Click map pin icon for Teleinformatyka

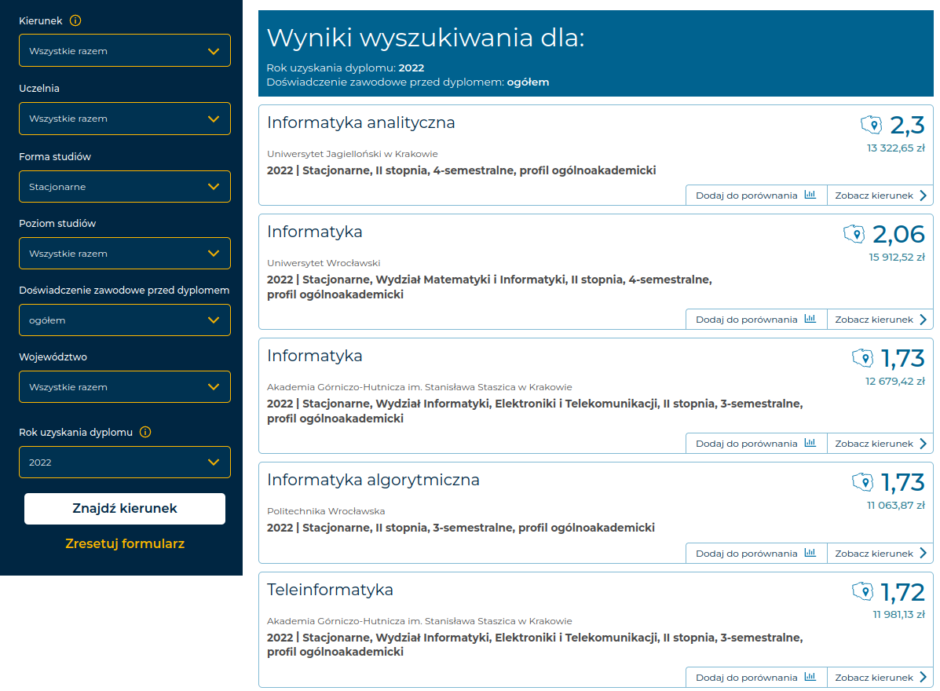point(862,591)
